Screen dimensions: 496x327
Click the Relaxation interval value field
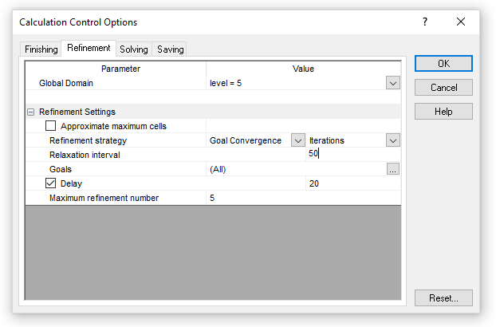(x=352, y=155)
